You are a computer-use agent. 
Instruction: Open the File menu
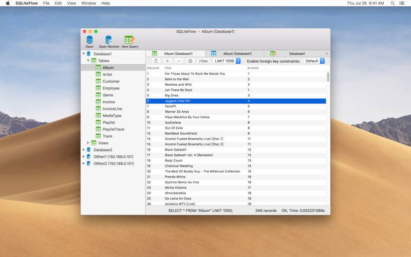(x=46, y=3)
